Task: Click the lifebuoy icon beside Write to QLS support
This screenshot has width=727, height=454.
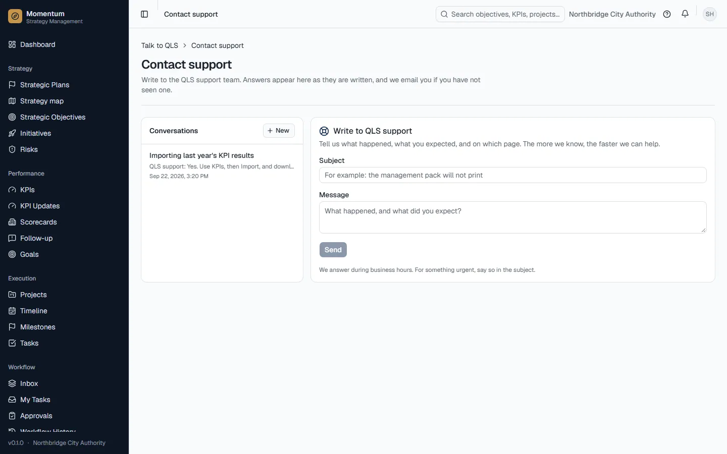Action: click(x=324, y=131)
